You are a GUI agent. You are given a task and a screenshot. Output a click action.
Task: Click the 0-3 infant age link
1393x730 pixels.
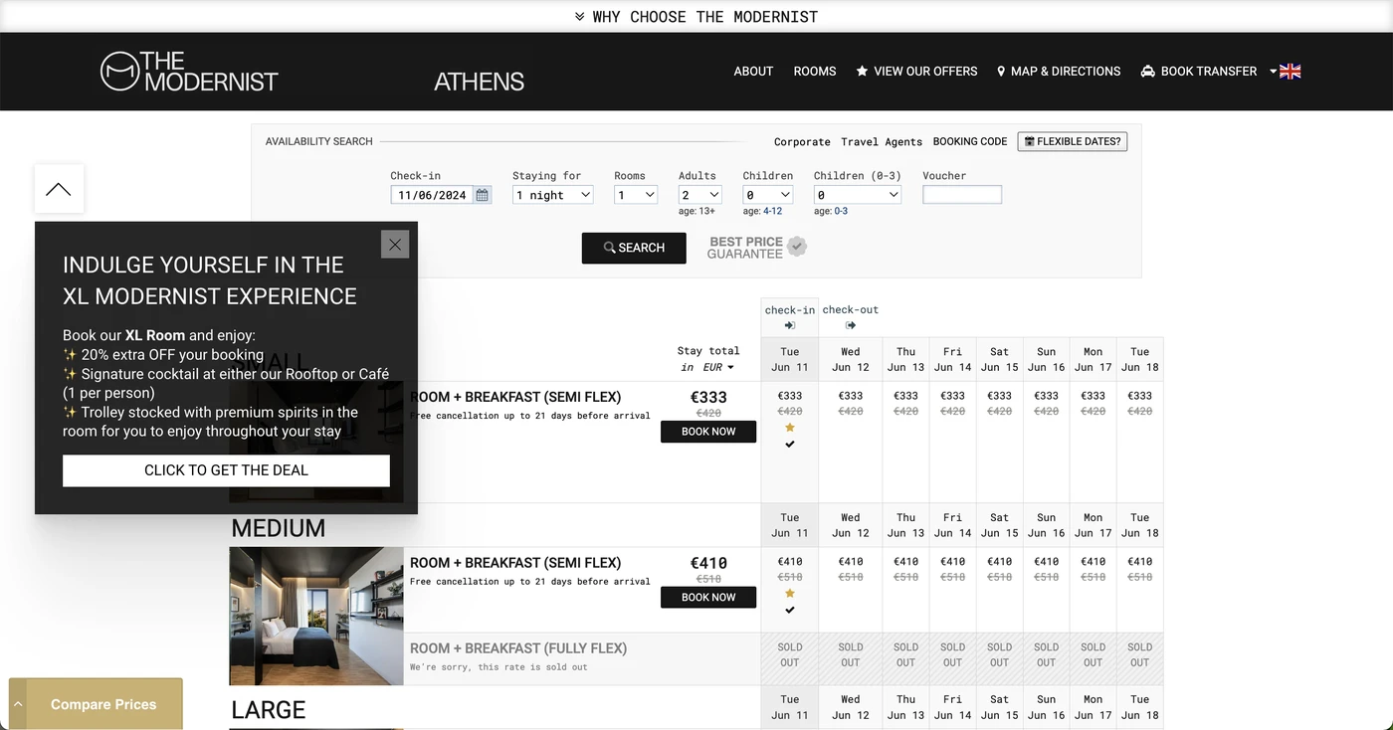pyautogui.click(x=842, y=211)
